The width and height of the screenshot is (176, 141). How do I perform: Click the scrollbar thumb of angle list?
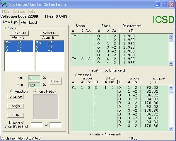click(171, 92)
